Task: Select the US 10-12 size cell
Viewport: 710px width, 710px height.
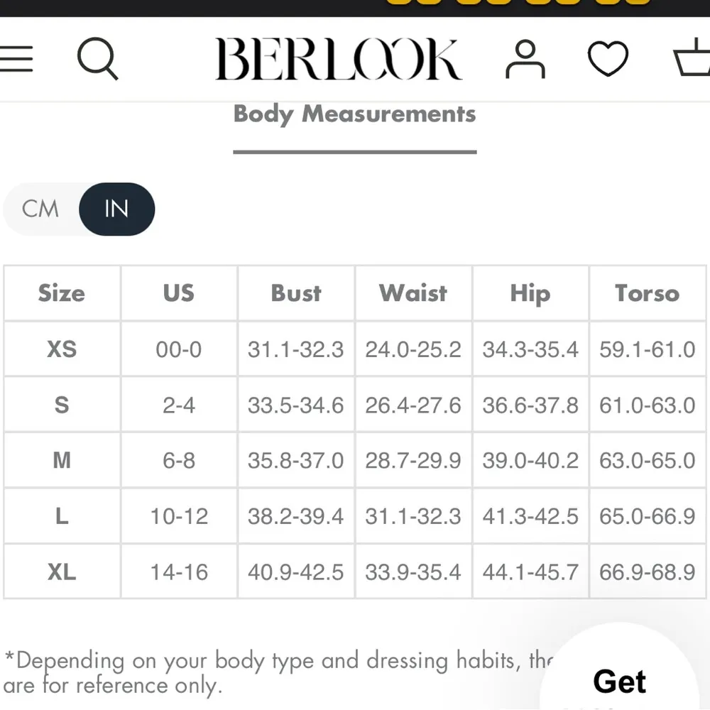Action: (x=178, y=516)
